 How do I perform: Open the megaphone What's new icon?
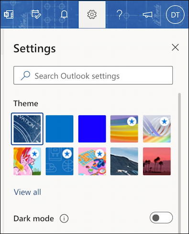pos(147,15)
